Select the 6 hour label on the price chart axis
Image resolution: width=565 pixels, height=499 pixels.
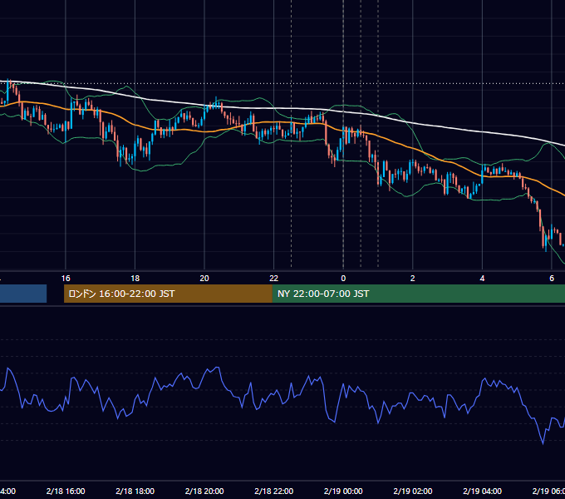pyautogui.click(x=552, y=279)
